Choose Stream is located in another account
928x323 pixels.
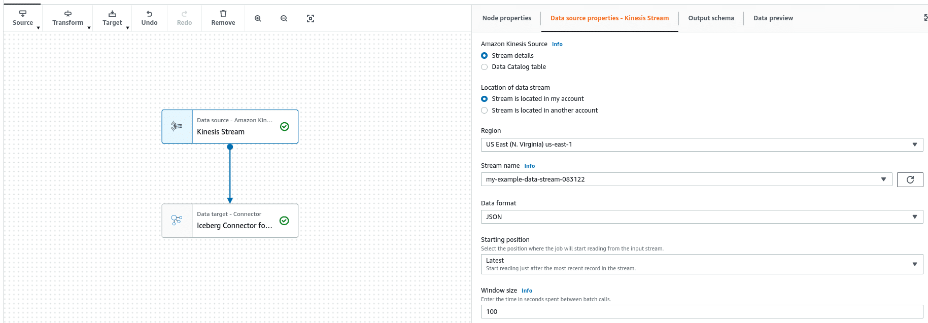tap(485, 111)
